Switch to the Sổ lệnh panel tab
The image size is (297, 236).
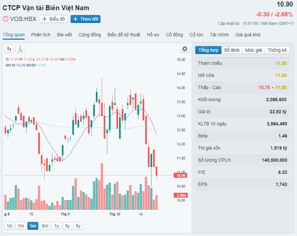(x=232, y=50)
